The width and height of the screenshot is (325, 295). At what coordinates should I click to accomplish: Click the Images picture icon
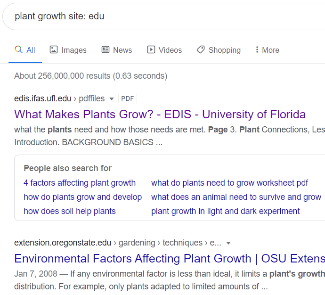54,50
